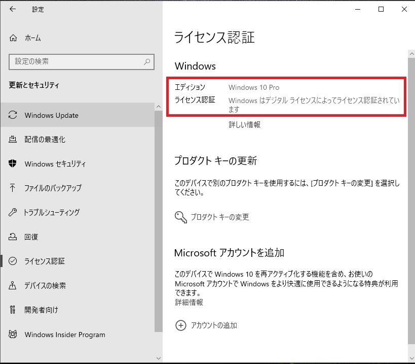Click the product key icon
415x364 pixels.
(x=181, y=217)
